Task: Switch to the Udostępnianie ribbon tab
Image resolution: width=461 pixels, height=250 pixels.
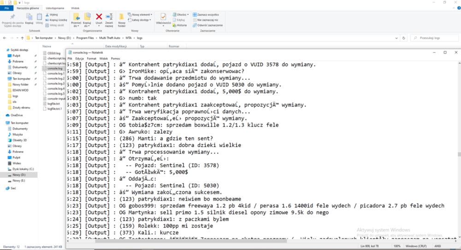Action: click(55, 8)
